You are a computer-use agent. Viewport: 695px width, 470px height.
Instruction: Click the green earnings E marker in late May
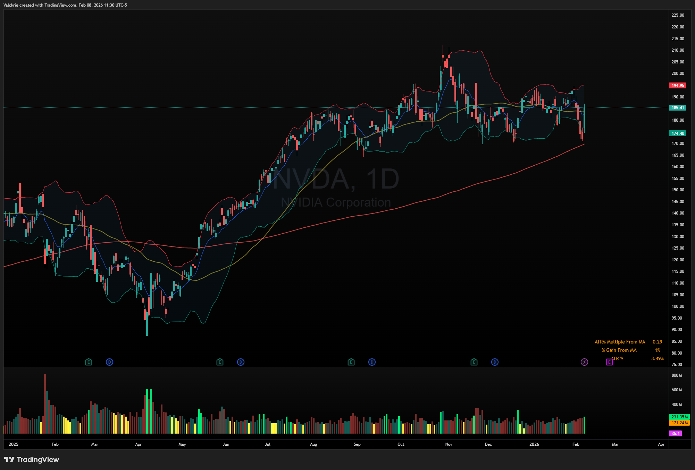pyautogui.click(x=220, y=362)
